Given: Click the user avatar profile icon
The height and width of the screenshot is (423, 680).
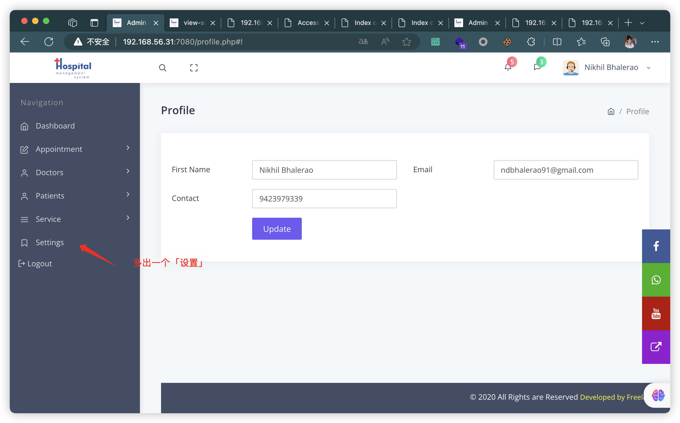Looking at the screenshot, I should (571, 68).
